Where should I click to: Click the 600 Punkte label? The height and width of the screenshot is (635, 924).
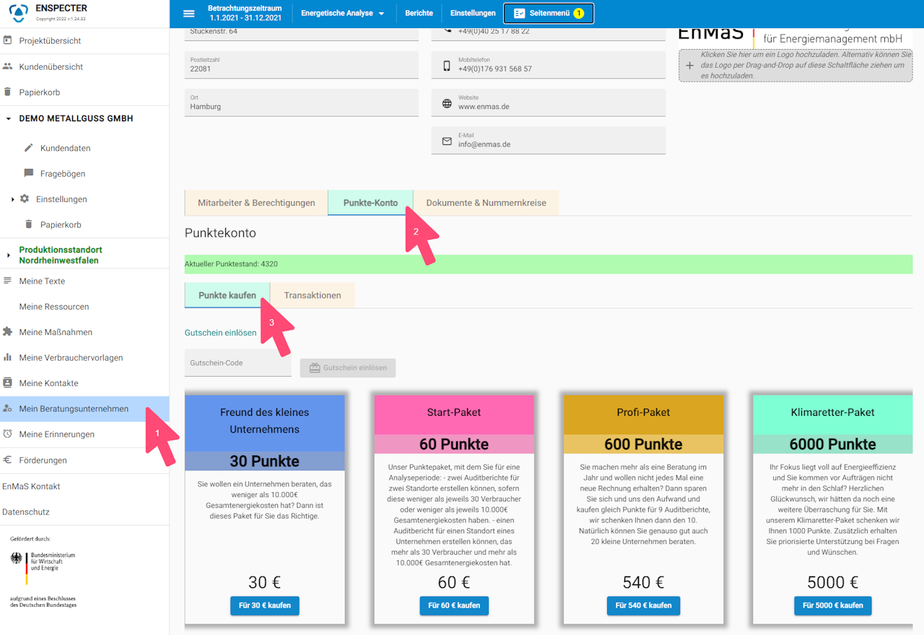pyautogui.click(x=643, y=444)
